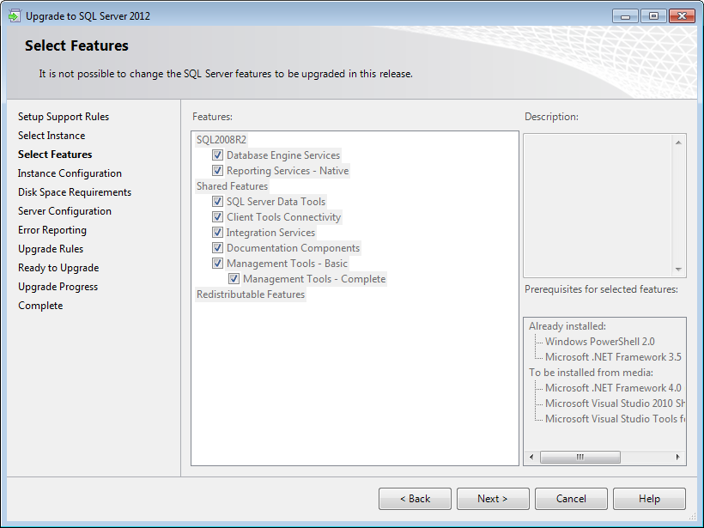704x528 pixels.
Task: Toggle Integration Services checkbox
Action: click(218, 233)
